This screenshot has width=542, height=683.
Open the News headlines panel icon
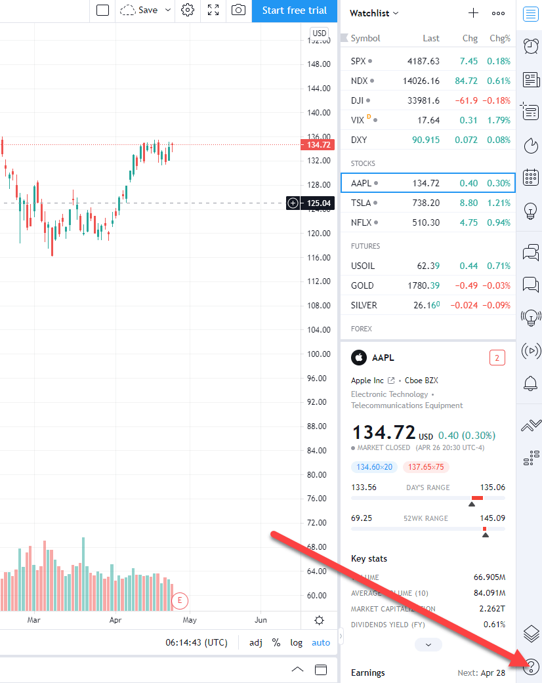530,79
